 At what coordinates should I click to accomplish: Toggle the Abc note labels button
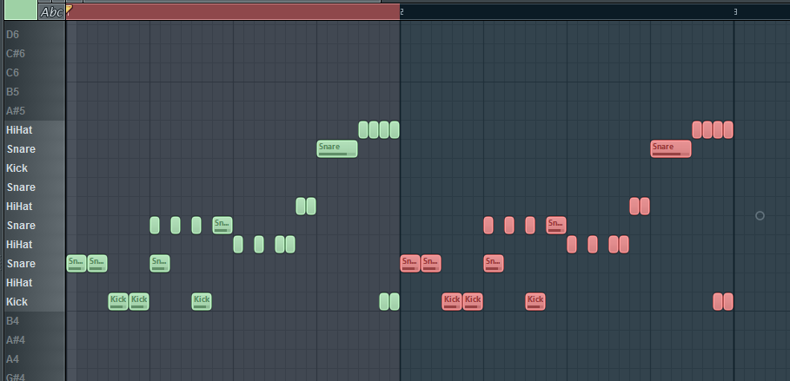click(x=52, y=12)
